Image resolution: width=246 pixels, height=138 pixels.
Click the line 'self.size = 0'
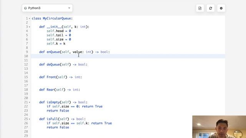[59, 39]
